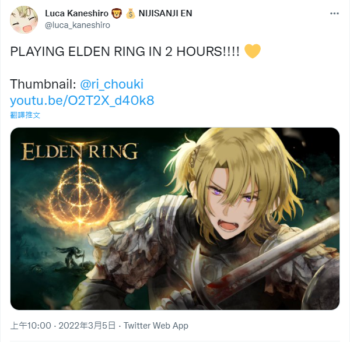350x342 pixels.
Task: Click the yellow heart emoji in tweet
Action: [253, 51]
